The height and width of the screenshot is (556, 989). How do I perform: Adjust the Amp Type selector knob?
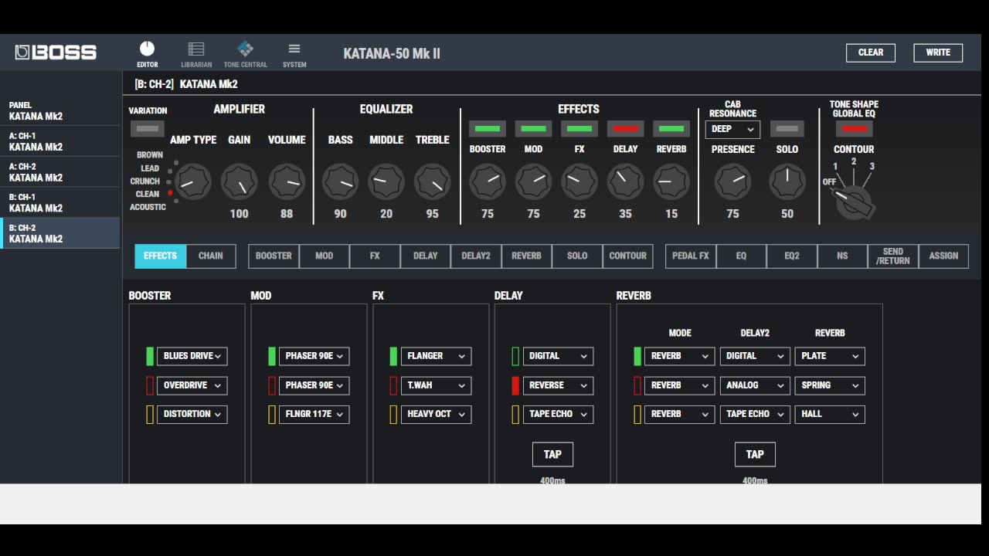pos(193,182)
